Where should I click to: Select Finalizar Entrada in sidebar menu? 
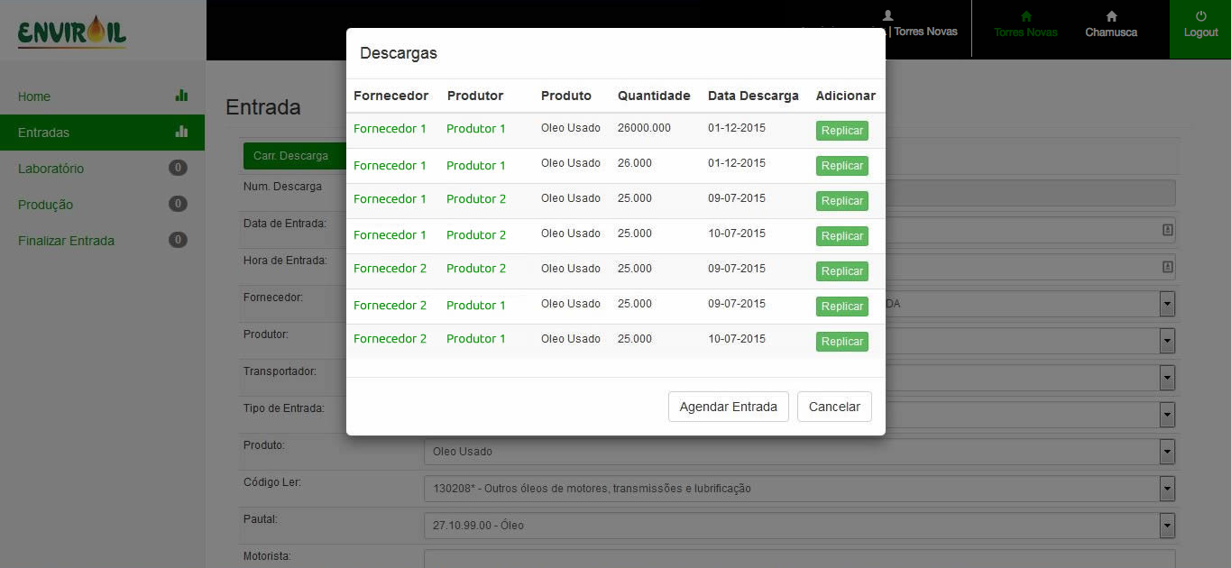point(66,241)
